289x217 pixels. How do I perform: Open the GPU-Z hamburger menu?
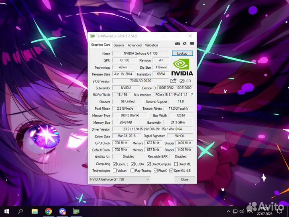tap(192, 43)
